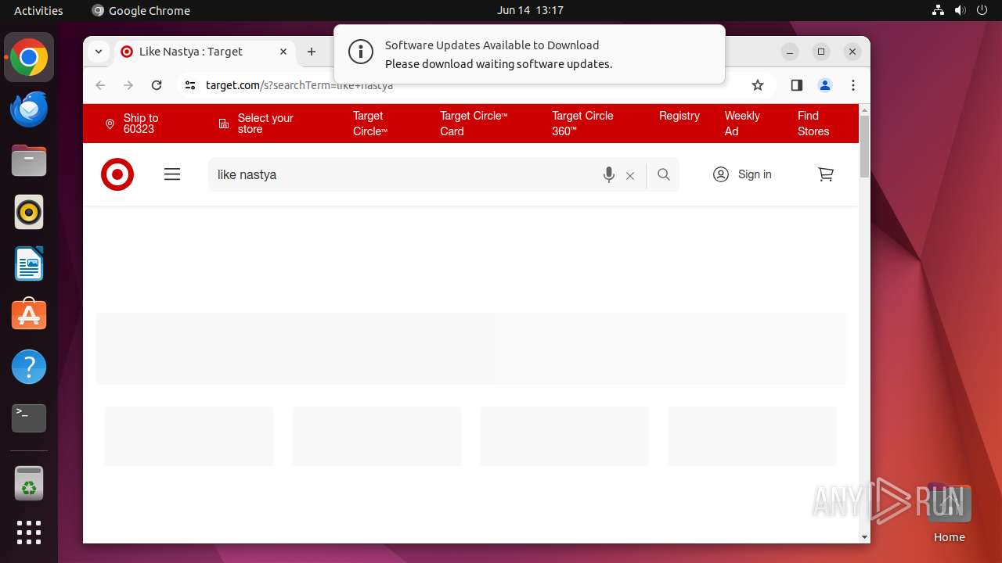Open Chrome profile avatar

[x=825, y=85]
